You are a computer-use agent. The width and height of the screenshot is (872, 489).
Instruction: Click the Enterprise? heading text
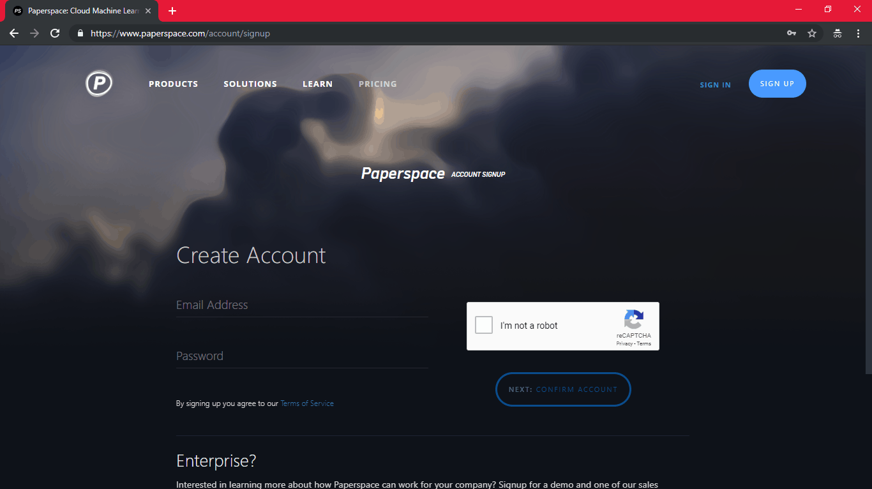(216, 461)
